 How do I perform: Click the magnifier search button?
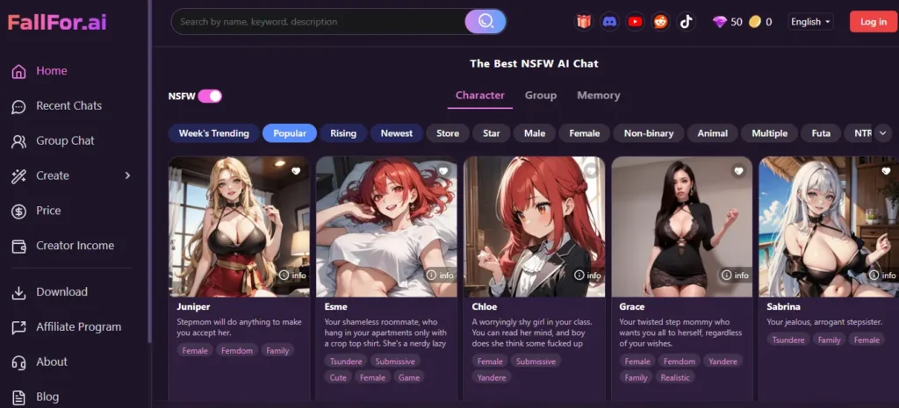(x=485, y=22)
